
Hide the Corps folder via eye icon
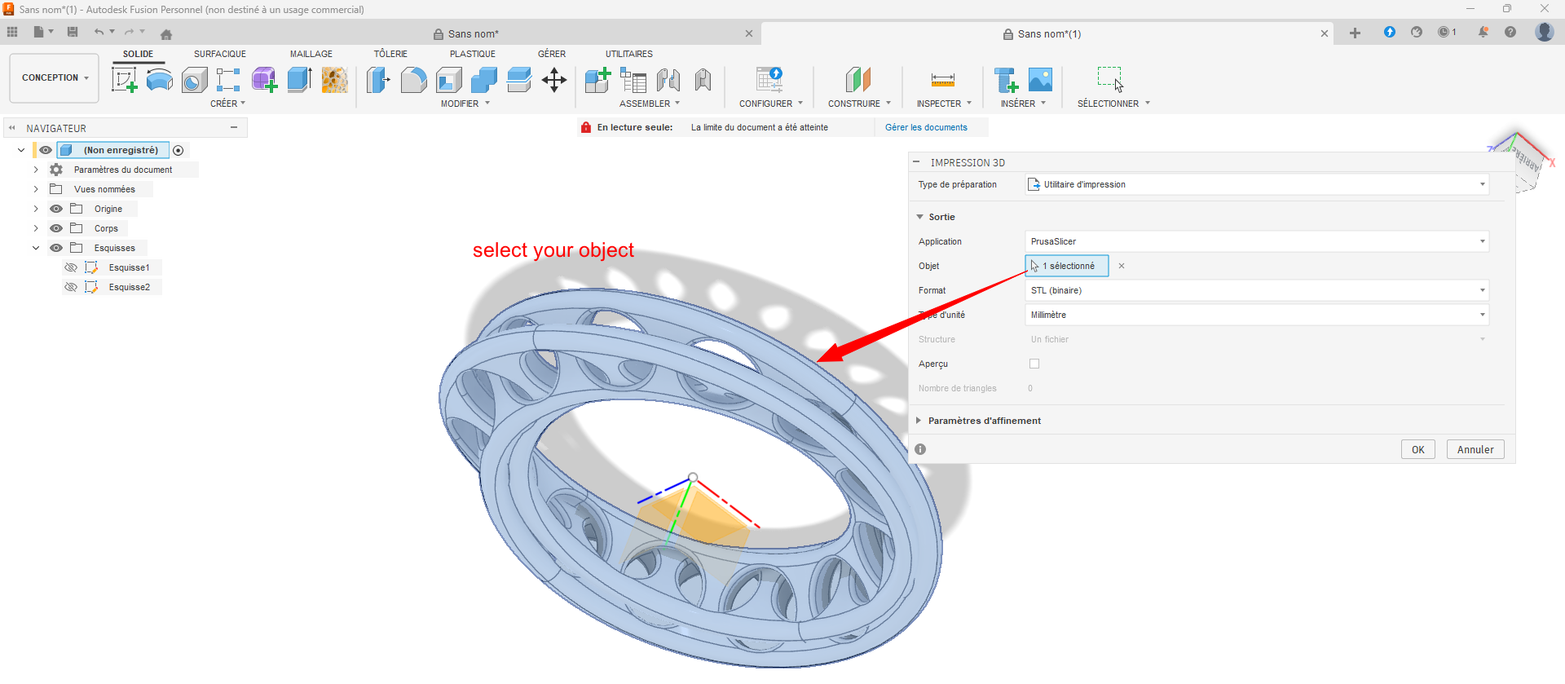coord(56,228)
